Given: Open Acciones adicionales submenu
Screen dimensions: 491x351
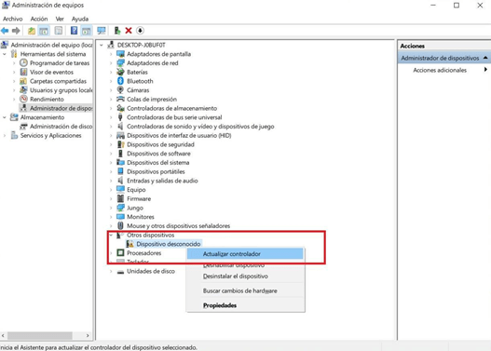Looking at the screenshot, I should pyautogui.click(x=444, y=70).
